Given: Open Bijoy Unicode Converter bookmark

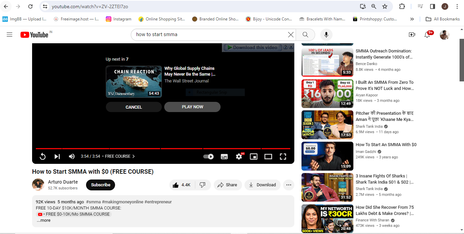Looking at the screenshot, I should pos(269,19).
